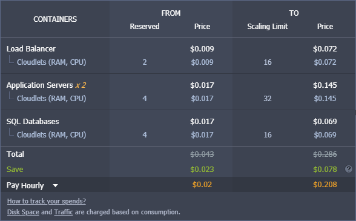Viewport: 356px width, 221px height.
Task: Click the Reserved column header
Action: click(145, 27)
